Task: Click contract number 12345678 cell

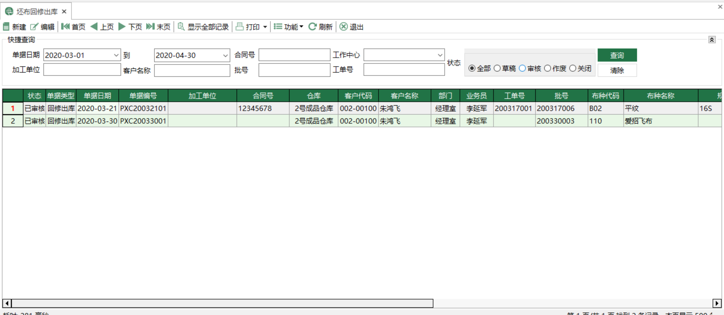Action: pos(263,108)
